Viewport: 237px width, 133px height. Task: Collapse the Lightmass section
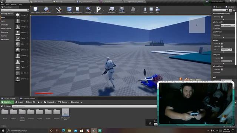[x=213, y=32]
